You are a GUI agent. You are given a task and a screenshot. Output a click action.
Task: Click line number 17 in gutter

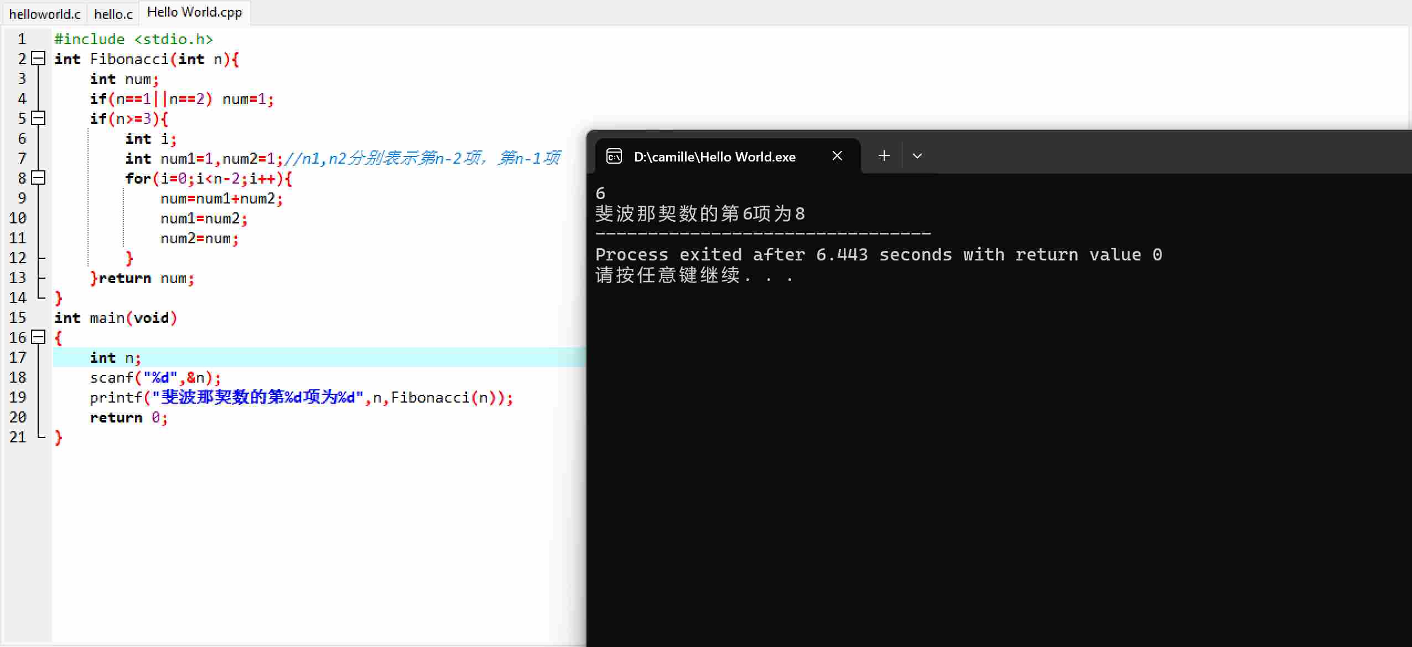(18, 357)
